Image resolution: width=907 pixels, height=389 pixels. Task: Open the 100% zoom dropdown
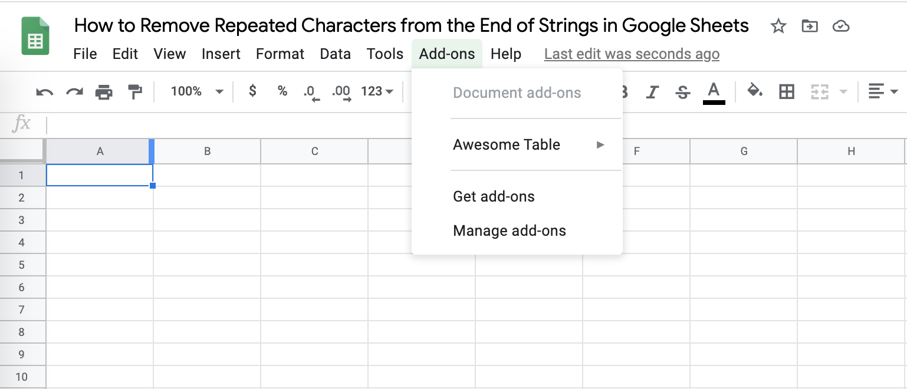pyautogui.click(x=196, y=91)
